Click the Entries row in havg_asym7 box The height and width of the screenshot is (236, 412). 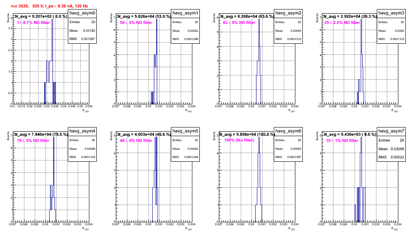(391, 140)
